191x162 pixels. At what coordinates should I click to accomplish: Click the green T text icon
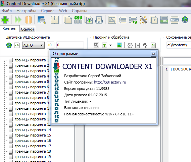click(104, 45)
